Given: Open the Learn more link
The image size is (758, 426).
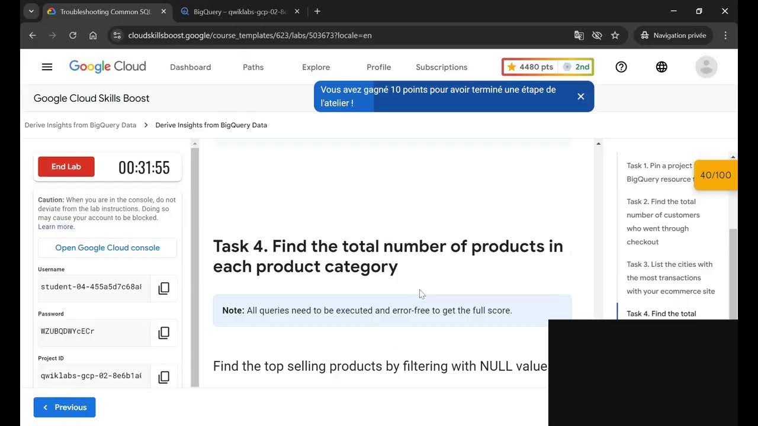Looking at the screenshot, I should coord(56,227).
